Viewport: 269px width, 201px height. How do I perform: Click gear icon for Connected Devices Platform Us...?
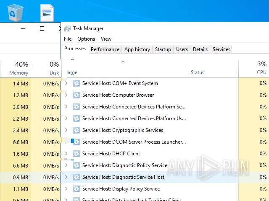point(76,119)
